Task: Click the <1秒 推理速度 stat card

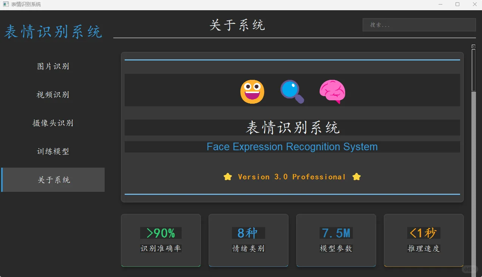Action: tap(423, 240)
